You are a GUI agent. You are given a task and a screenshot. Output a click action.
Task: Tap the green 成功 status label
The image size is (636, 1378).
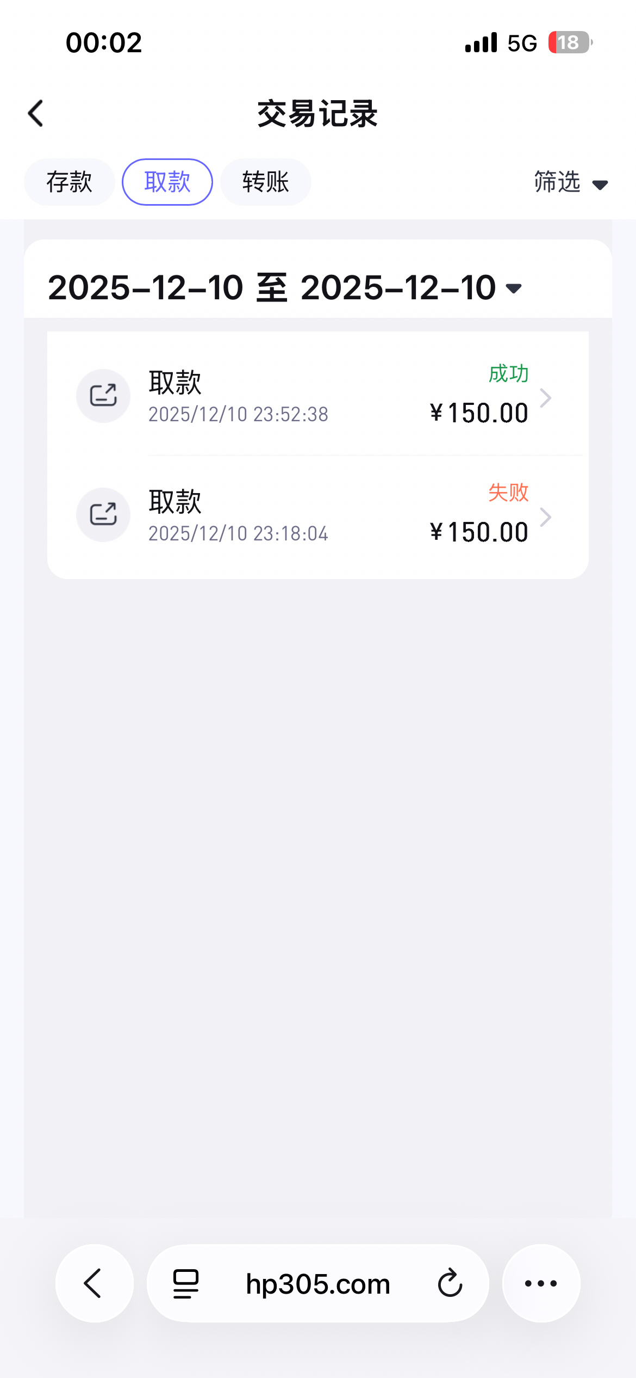coord(508,374)
